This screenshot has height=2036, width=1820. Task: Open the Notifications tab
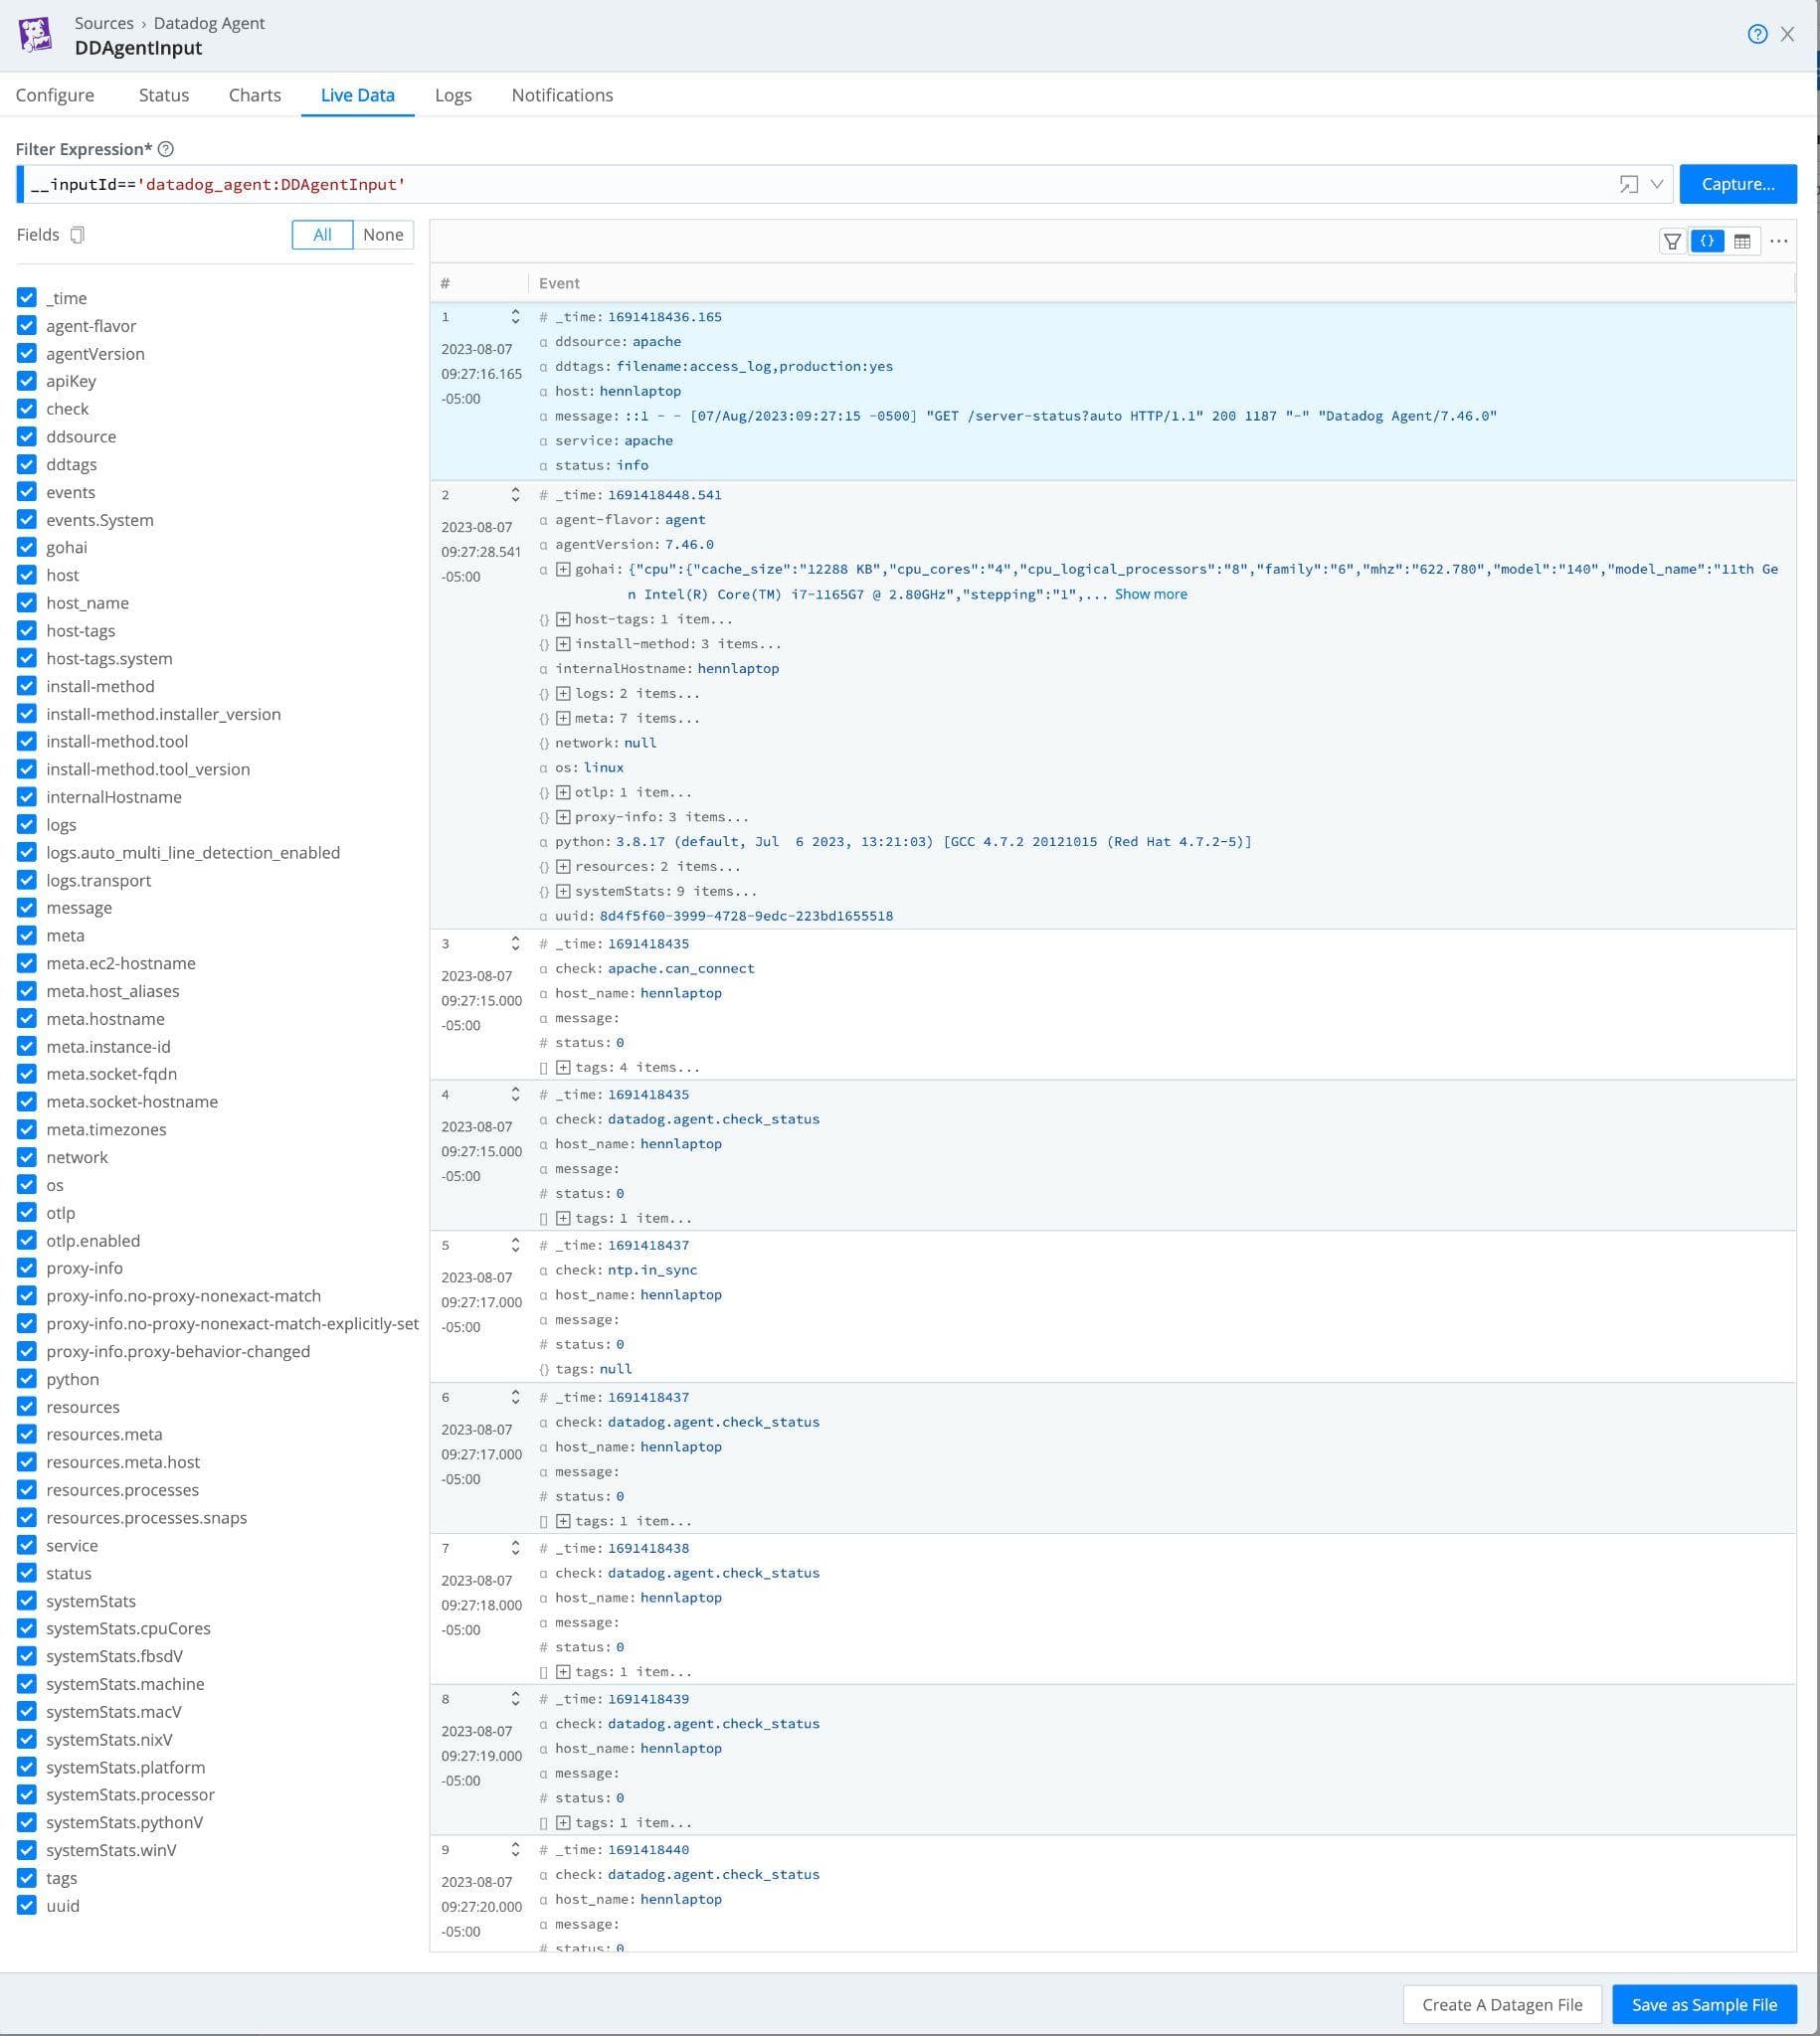click(x=562, y=95)
